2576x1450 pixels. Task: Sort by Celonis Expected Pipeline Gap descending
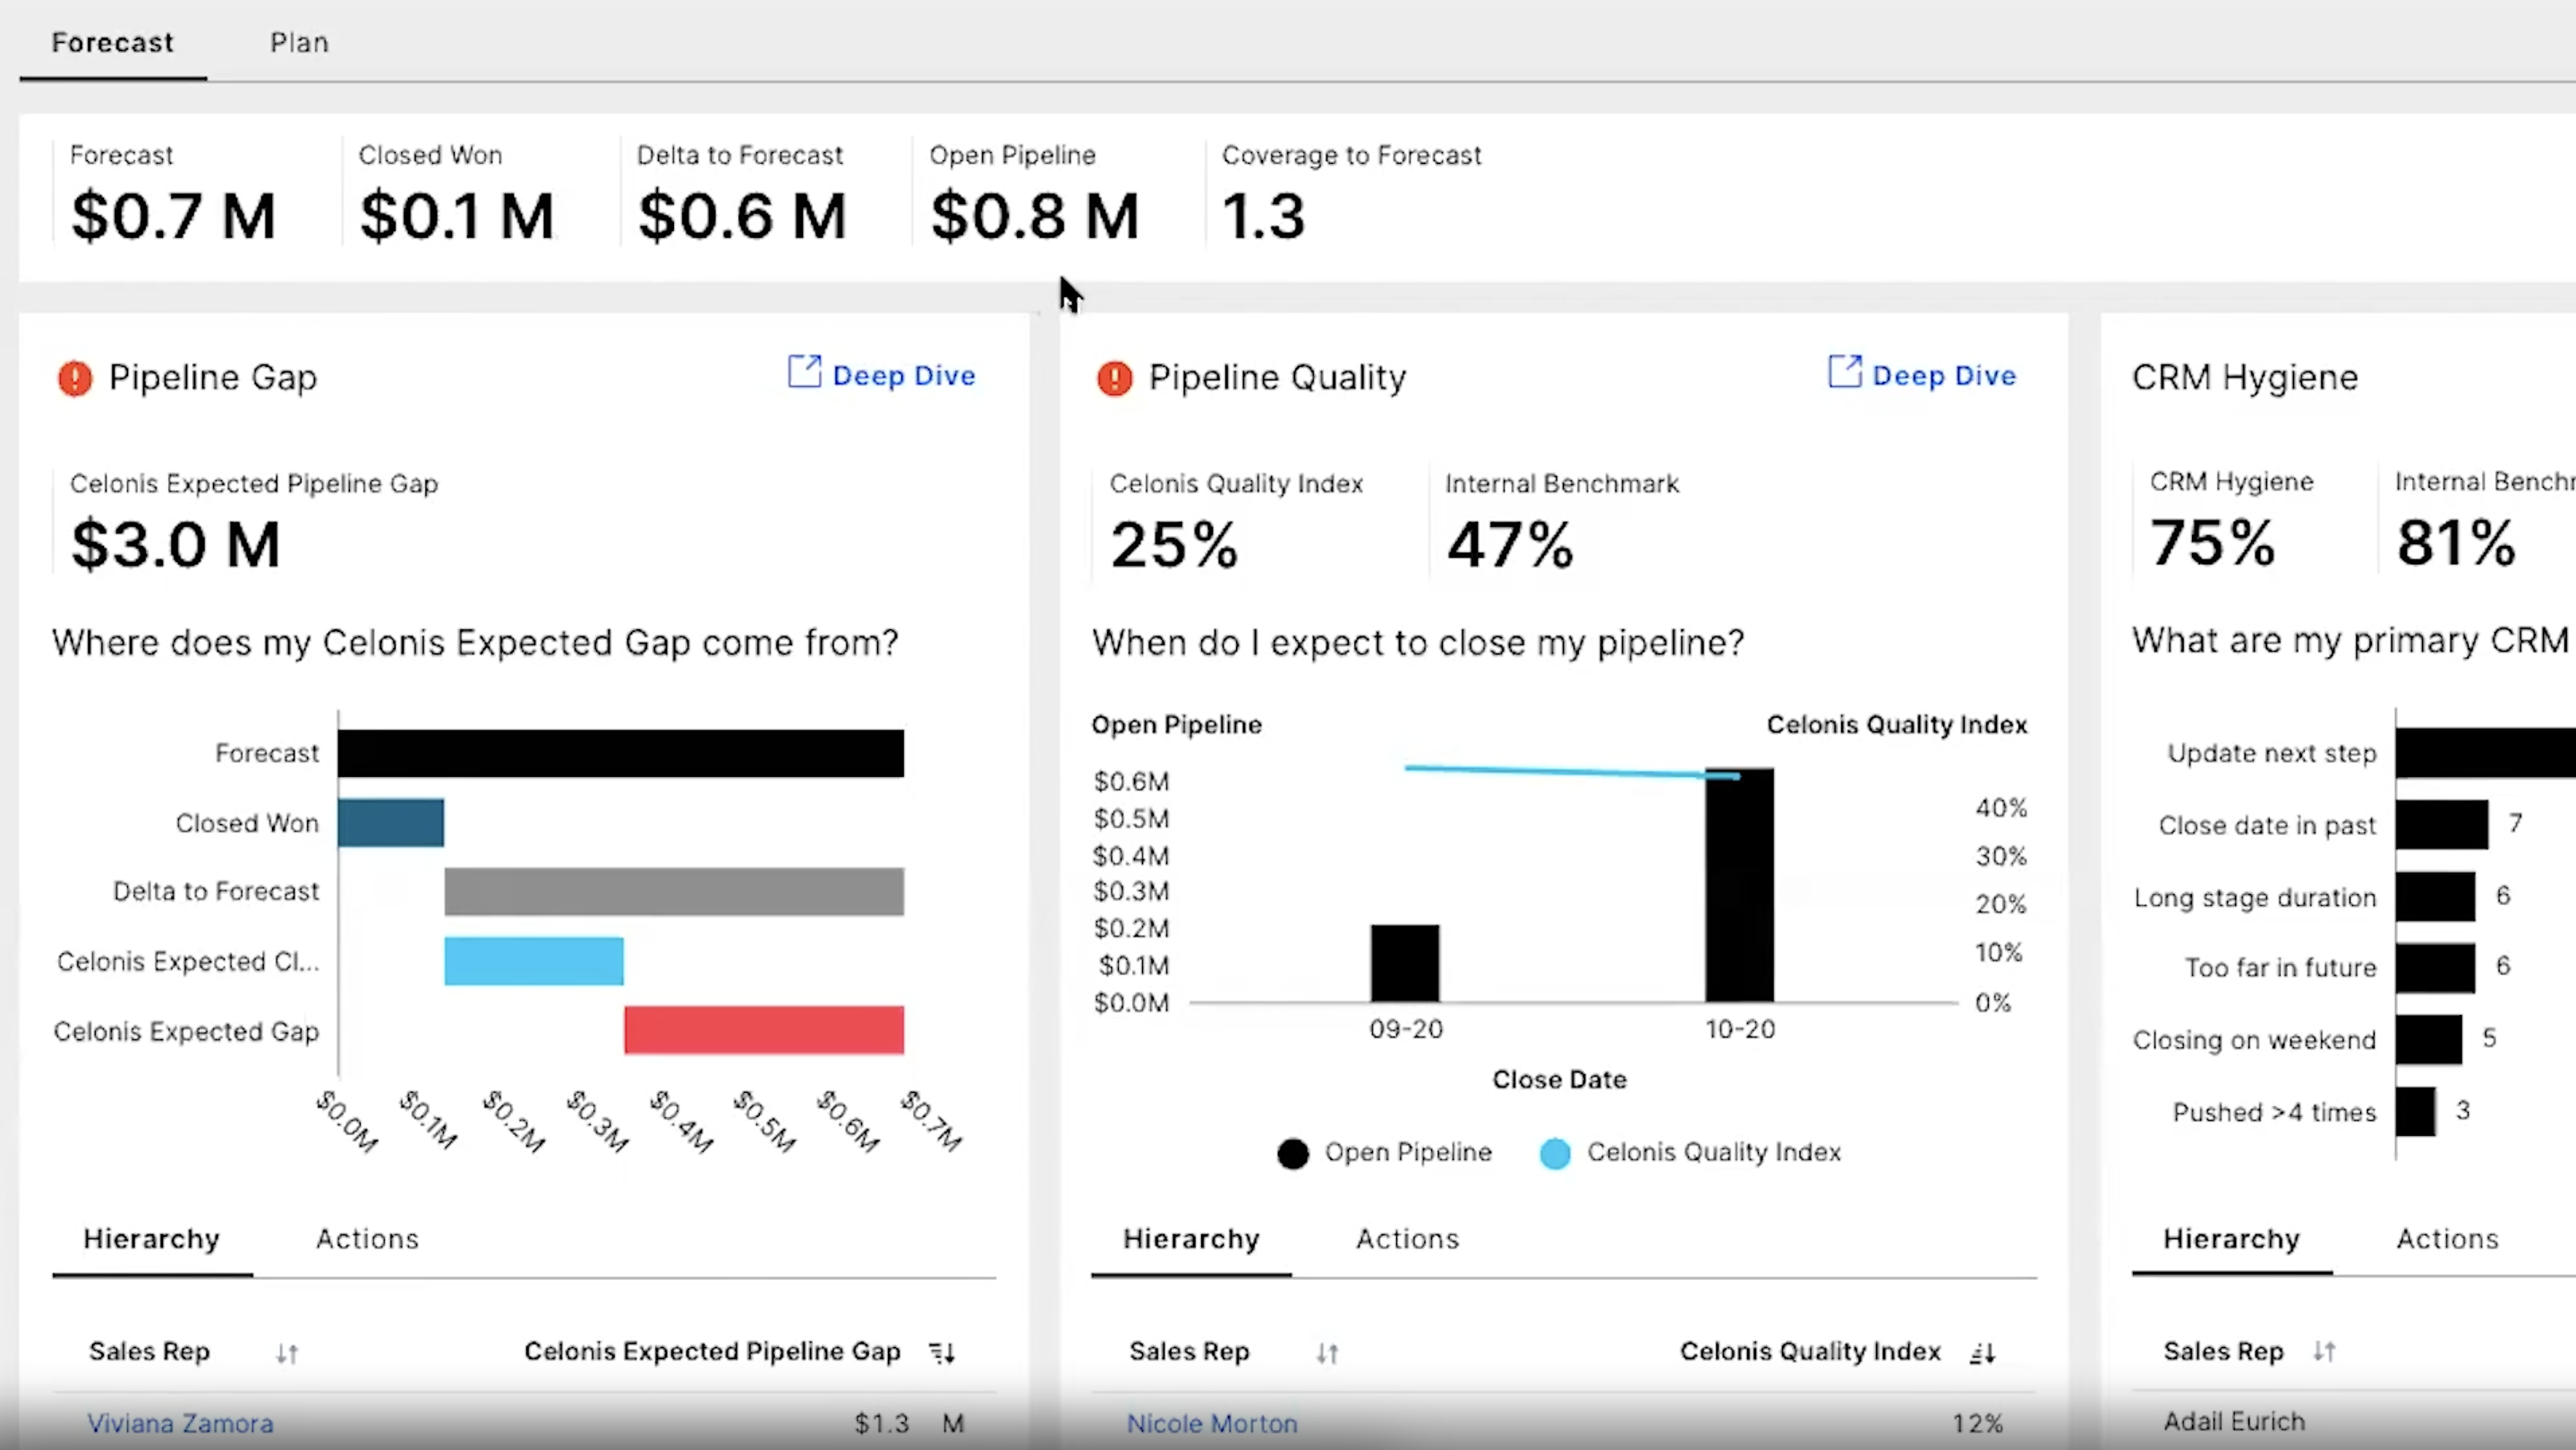(940, 1352)
